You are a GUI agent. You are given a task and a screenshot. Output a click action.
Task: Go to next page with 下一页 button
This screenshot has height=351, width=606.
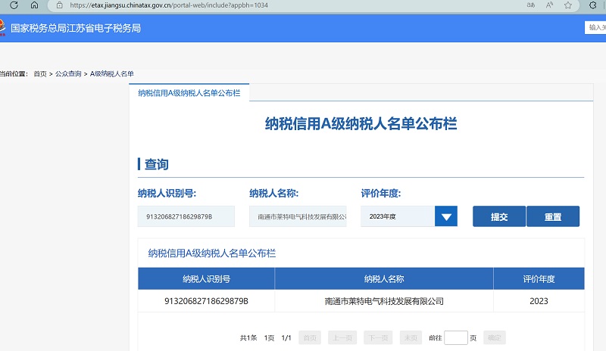[378, 338]
